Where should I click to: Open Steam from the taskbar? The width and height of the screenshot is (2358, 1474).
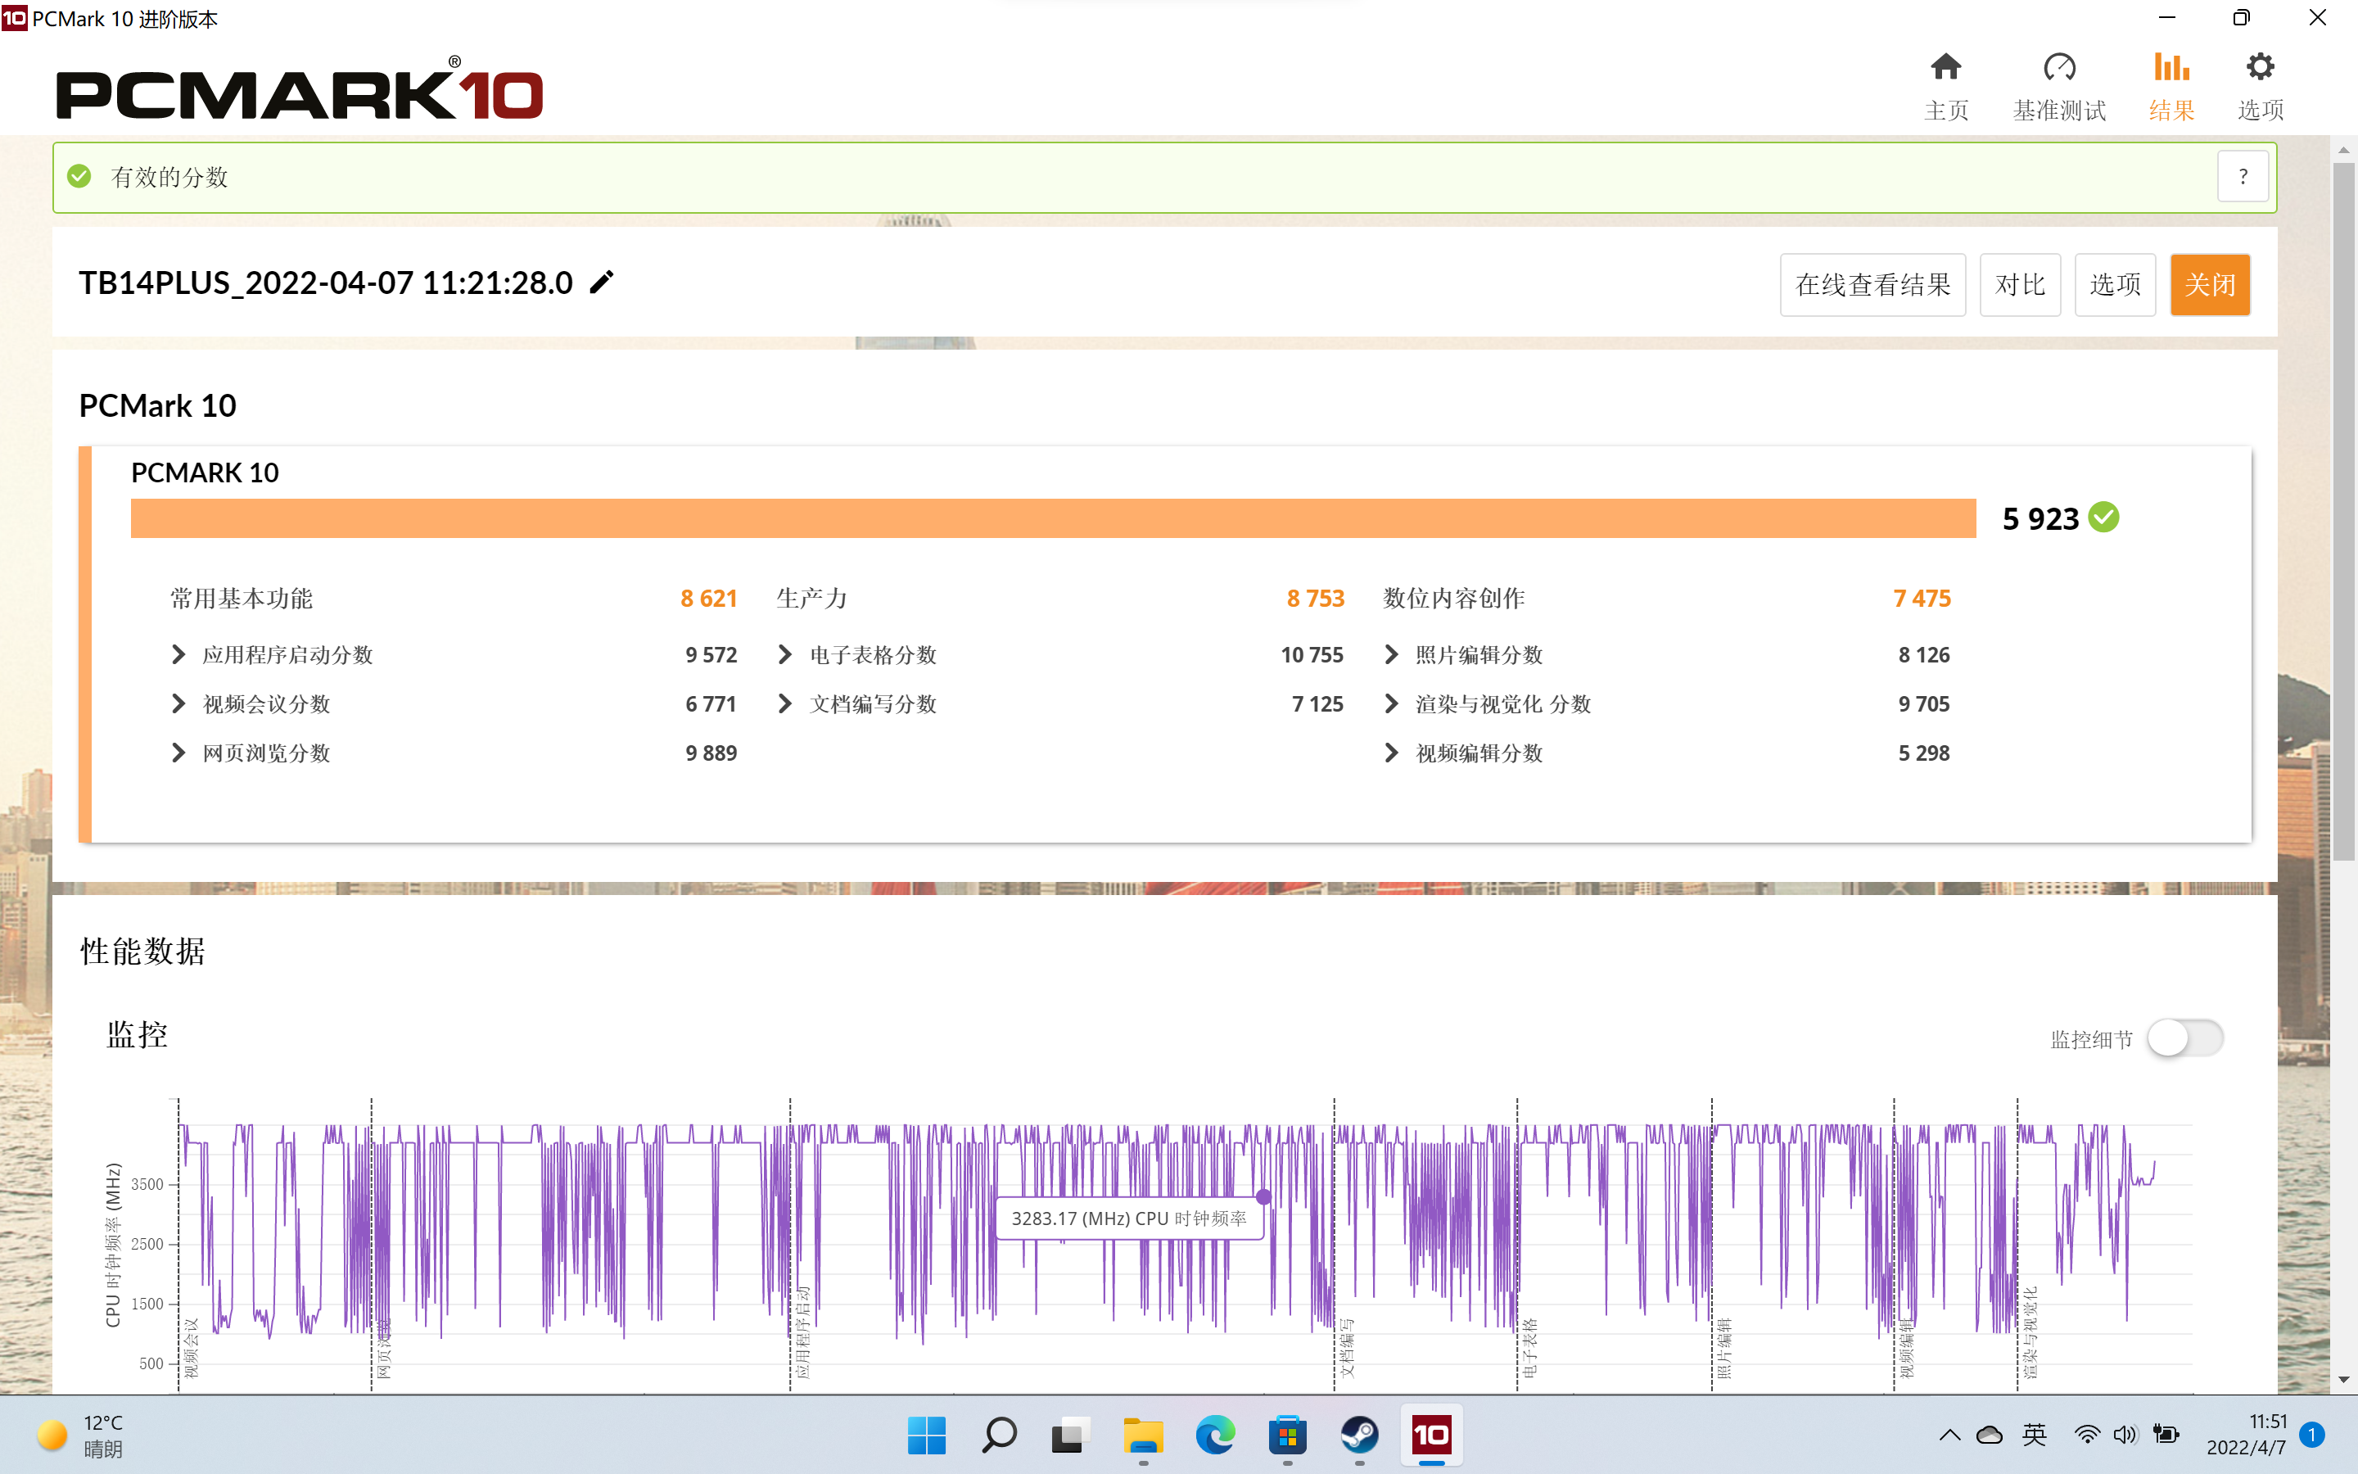(1359, 1435)
